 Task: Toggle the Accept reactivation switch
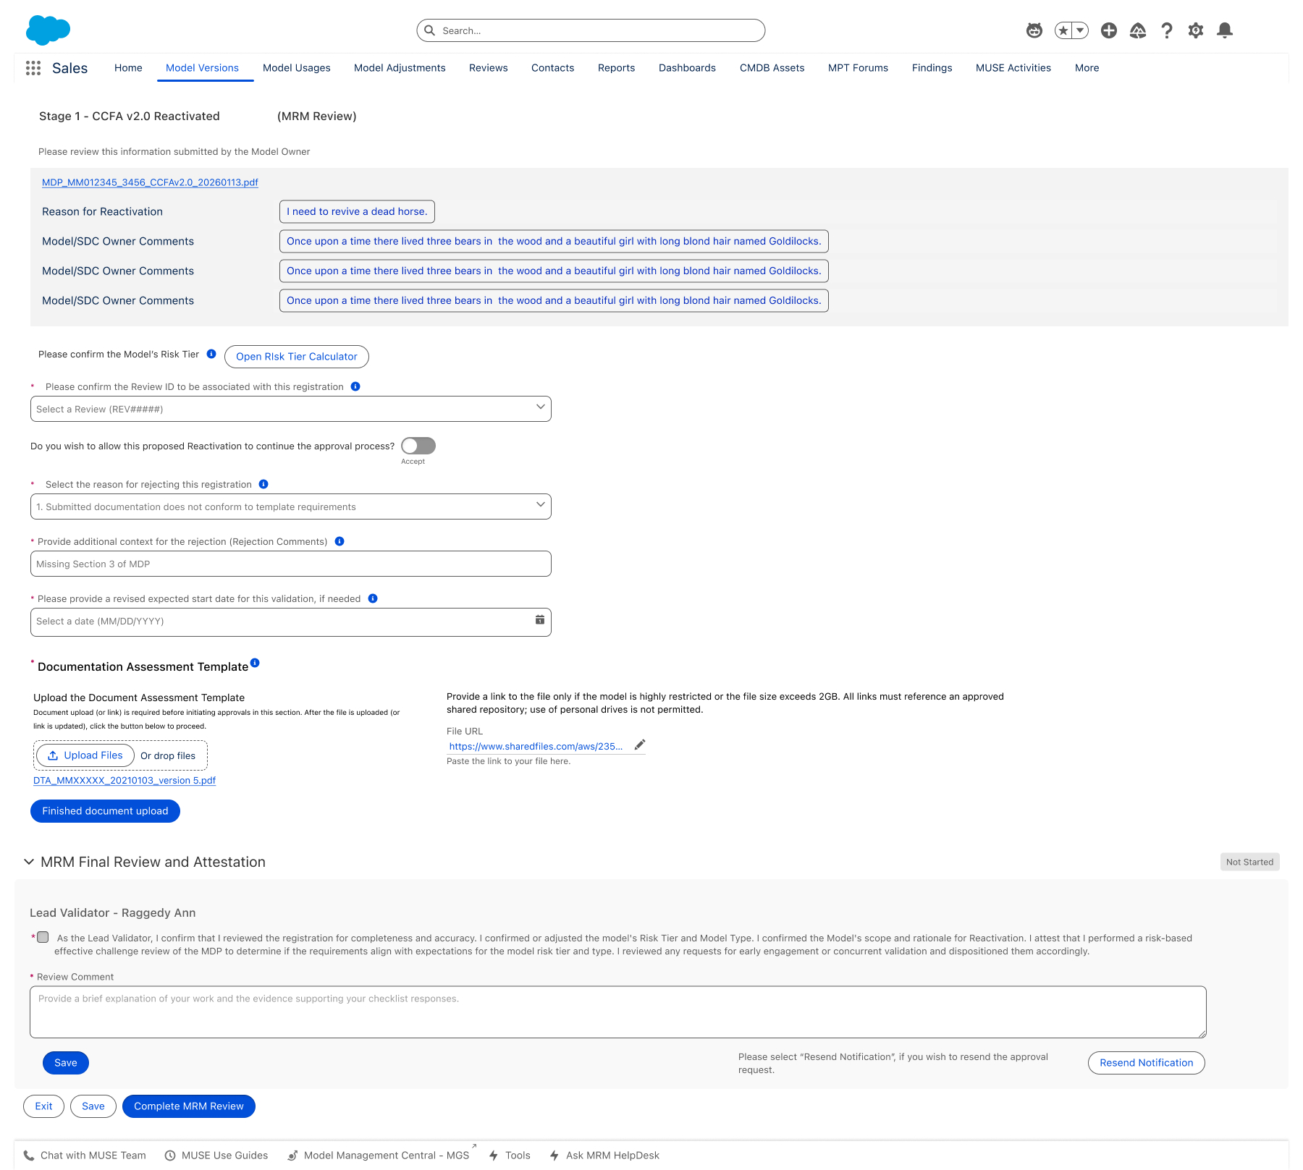pyautogui.click(x=418, y=446)
